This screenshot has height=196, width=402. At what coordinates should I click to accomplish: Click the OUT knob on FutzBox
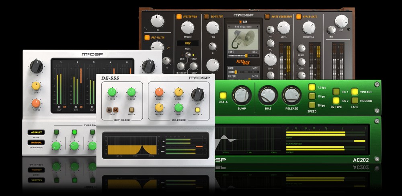(341, 21)
